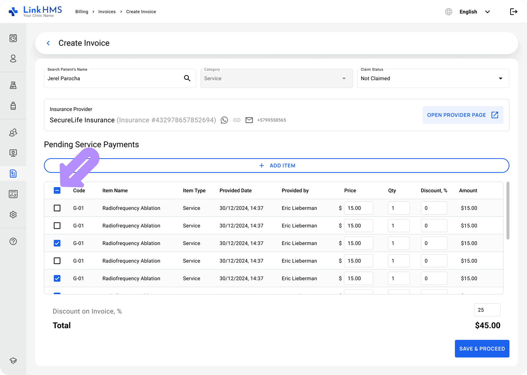The image size is (527, 375).
Task: Click the ADD ITEM button
Action: tap(276, 165)
